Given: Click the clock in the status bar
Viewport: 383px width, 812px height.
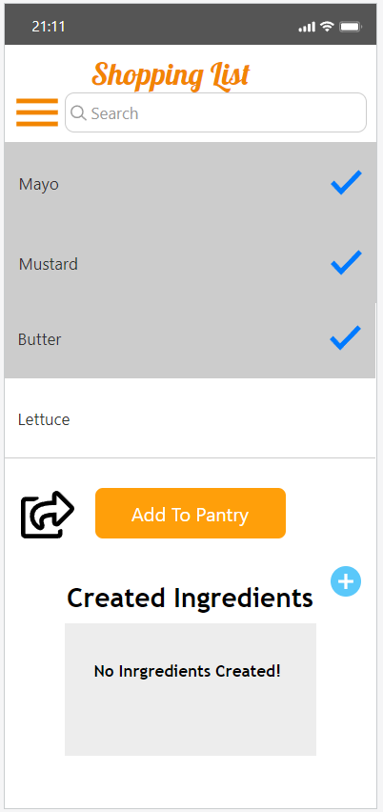Looking at the screenshot, I should (x=49, y=27).
